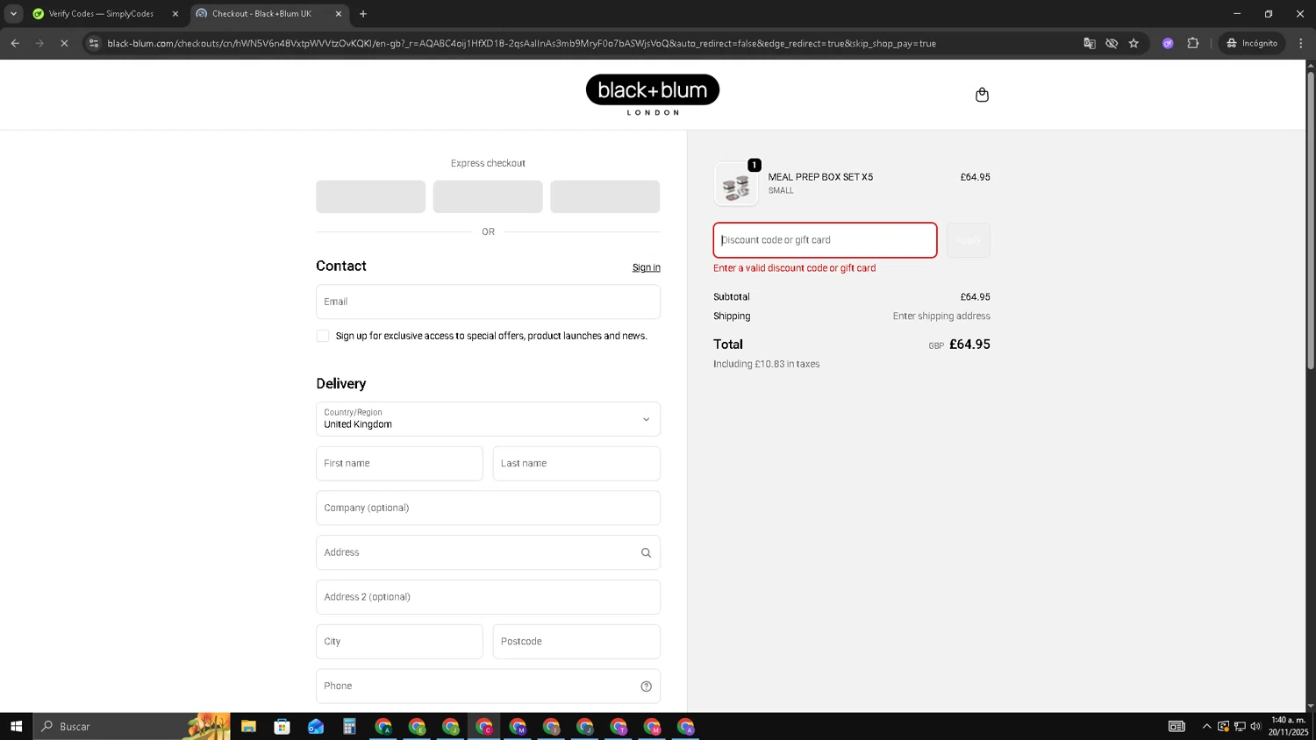Image resolution: width=1316 pixels, height=740 pixels.
Task: Click the City input field
Action: point(399,642)
